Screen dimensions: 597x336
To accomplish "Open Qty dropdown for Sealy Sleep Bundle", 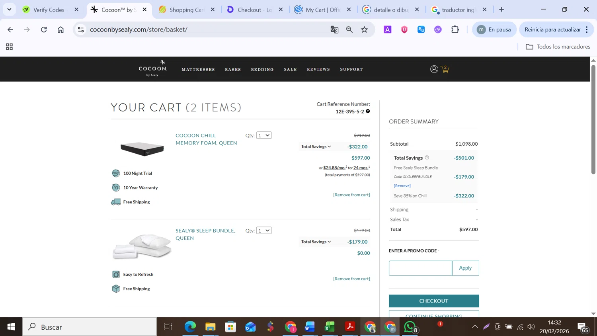I will tap(264, 231).
